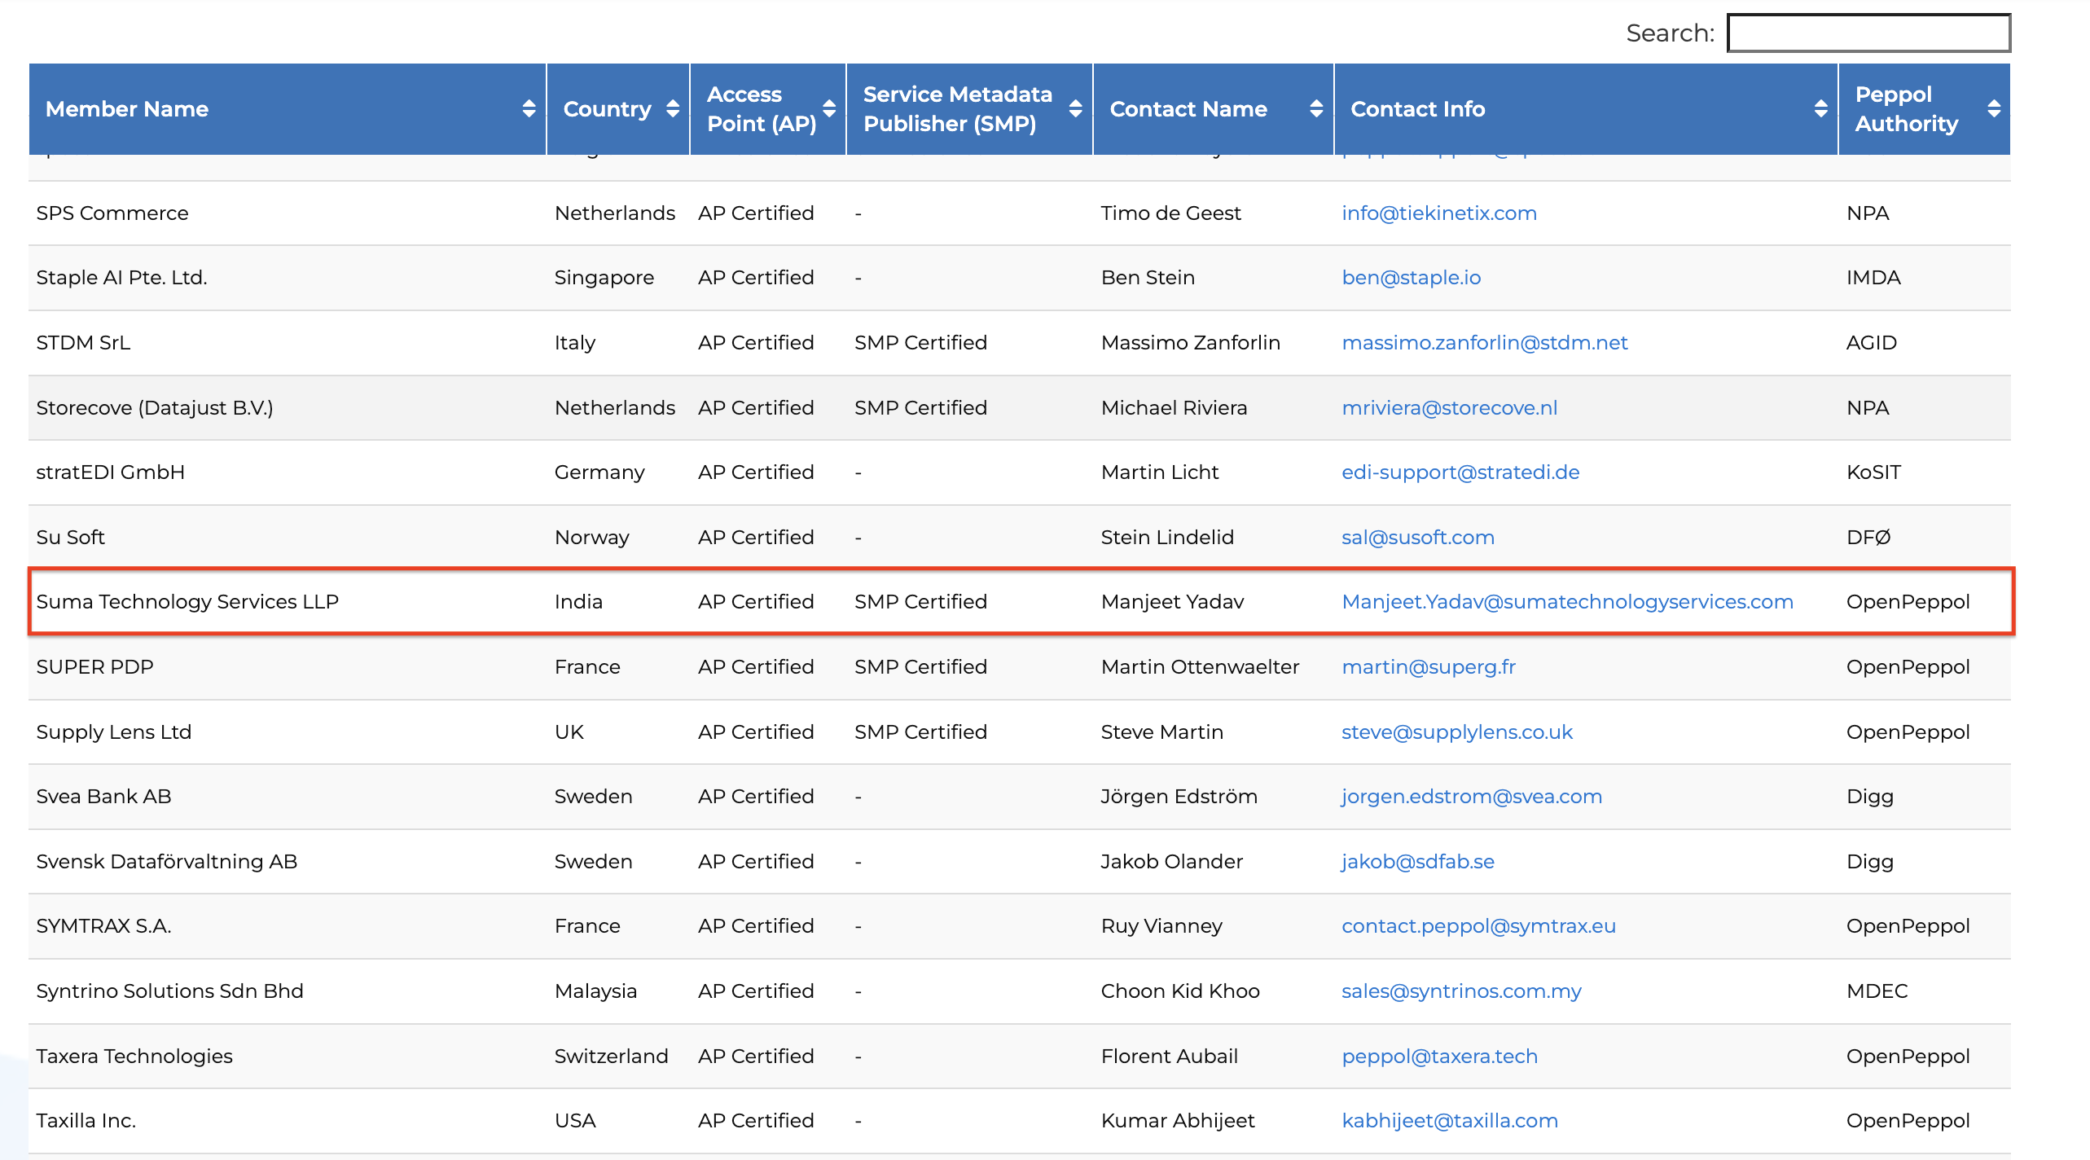This screenshot has height=1160, width=2090.
Task: Open massimo.zanforlin@stdm.net email link
Action: [x=1484, y=342]
